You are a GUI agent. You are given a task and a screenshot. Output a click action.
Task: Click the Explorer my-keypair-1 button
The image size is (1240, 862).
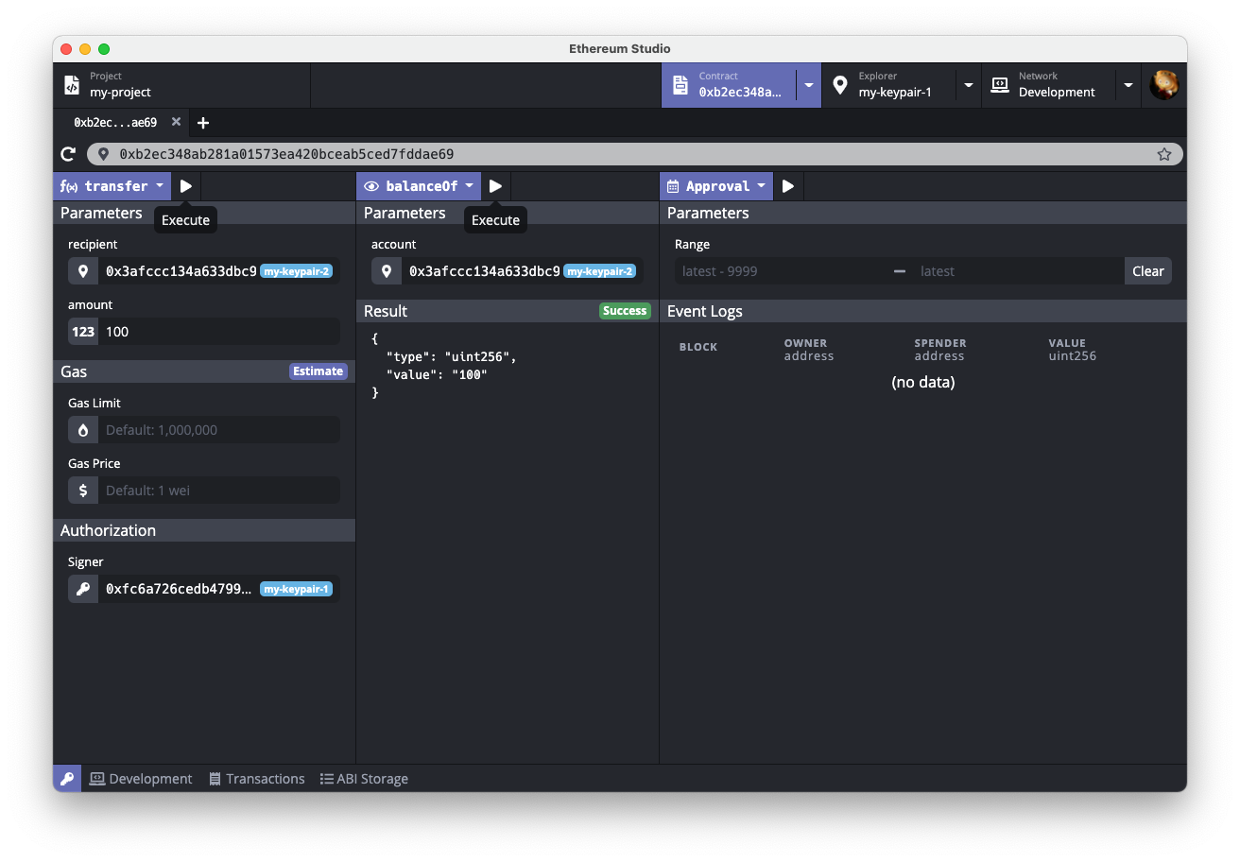pyautogui.click(x=888, y=85)
